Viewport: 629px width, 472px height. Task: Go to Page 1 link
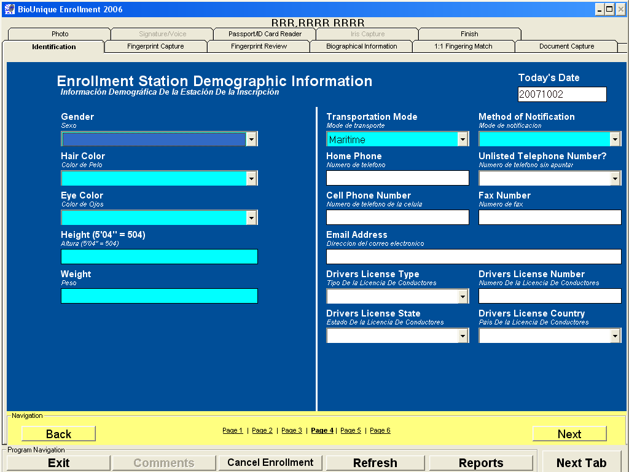[233, 430]
